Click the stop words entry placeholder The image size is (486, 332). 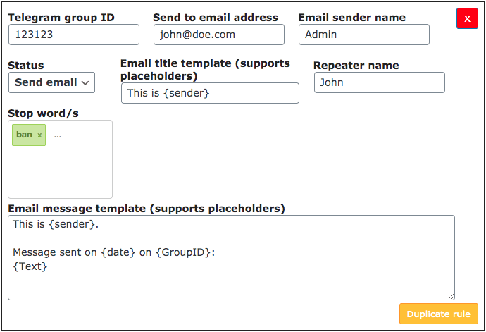(x=58, y=135)
